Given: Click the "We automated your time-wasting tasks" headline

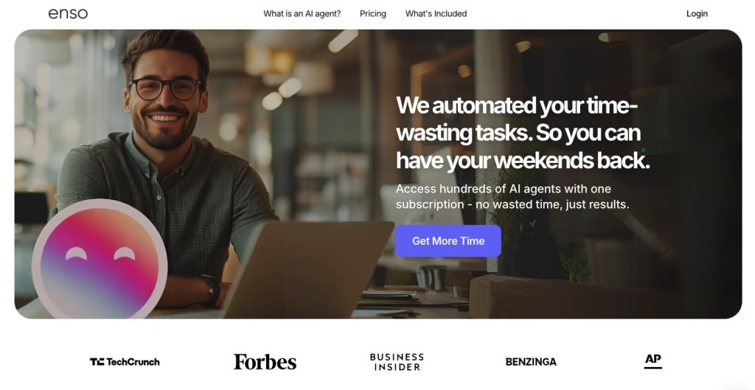Looking at the screenshot, I should 523,133.
